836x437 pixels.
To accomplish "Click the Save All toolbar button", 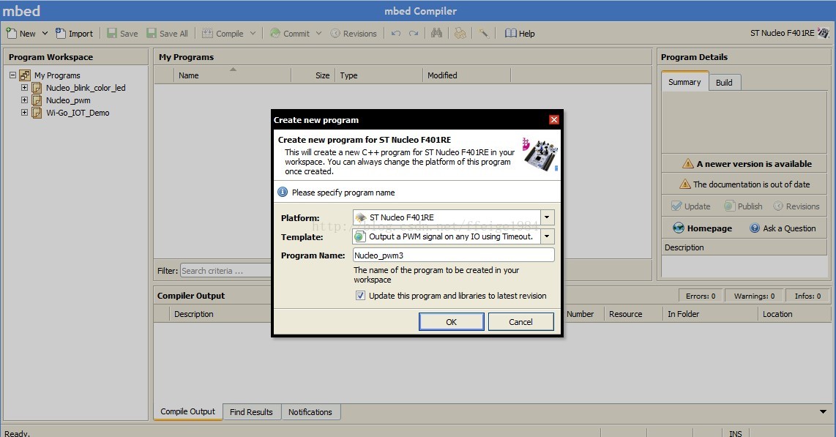I will tap(168, 33).
